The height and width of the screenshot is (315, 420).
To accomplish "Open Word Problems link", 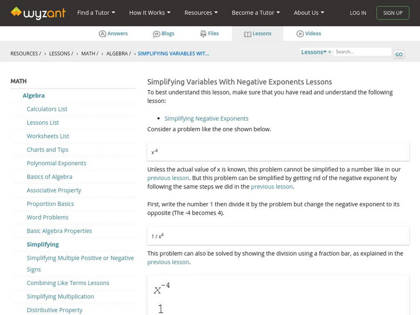I will [48, 217].
